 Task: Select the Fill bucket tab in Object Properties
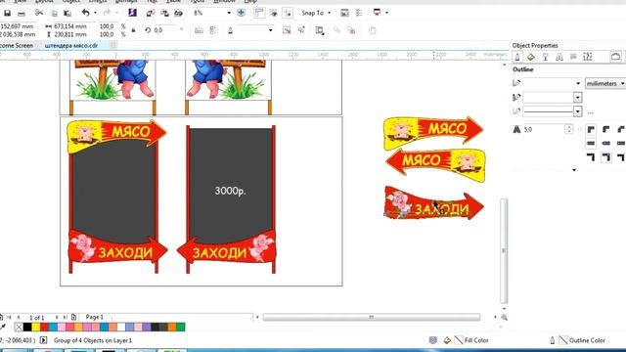click(531, 57)
